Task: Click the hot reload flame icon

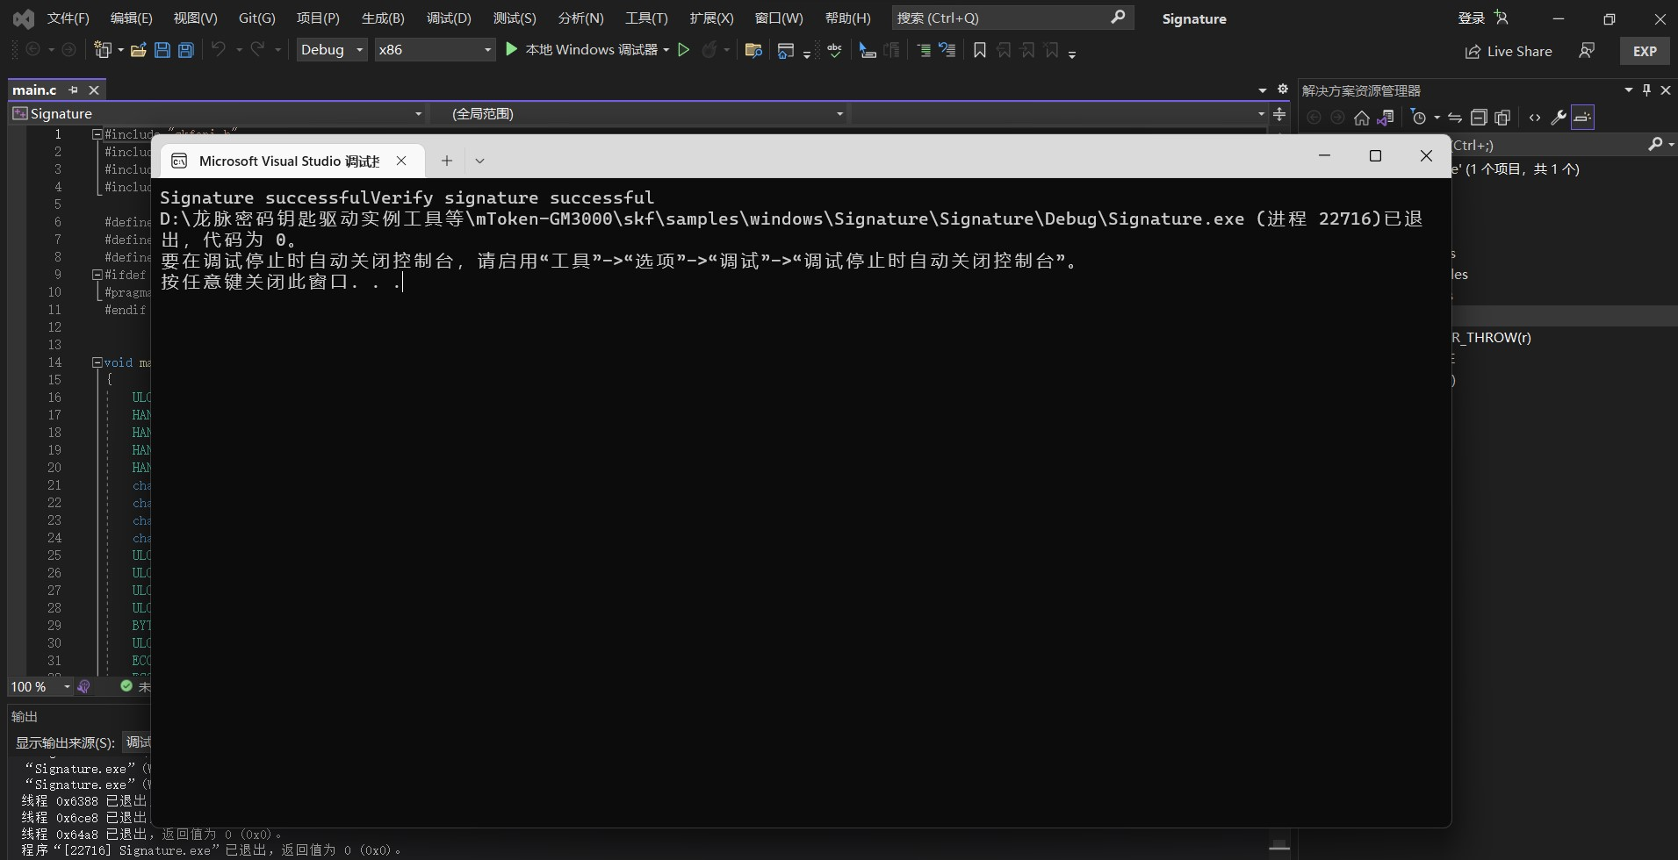Action: tap(709, 50)
